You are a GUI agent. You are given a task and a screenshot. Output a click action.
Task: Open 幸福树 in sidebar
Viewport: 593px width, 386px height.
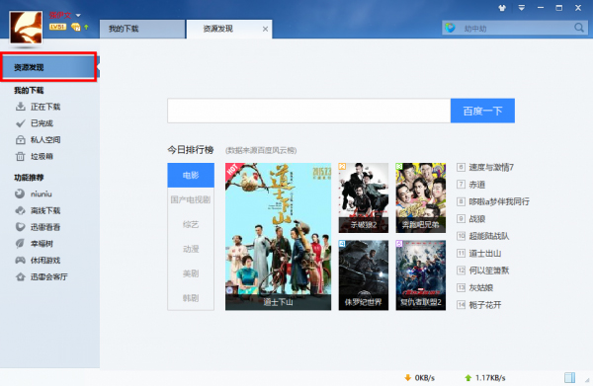pyautogui.click(x=42, y=244)
